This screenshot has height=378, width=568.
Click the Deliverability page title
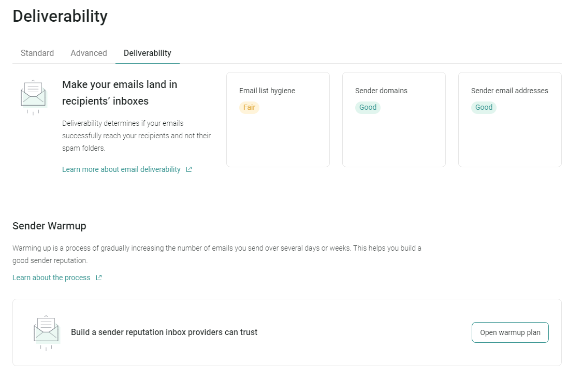coord(60,16)
